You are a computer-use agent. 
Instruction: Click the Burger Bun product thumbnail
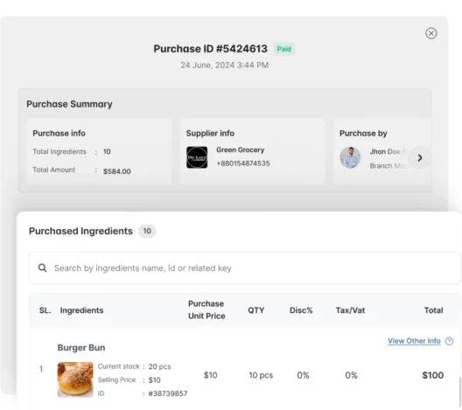click(x=75, y=379)
